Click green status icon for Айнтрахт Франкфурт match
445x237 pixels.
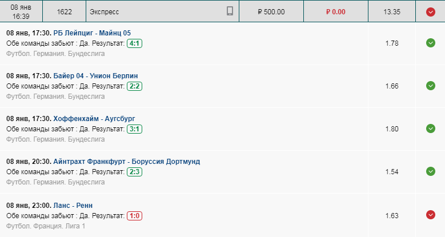(x=431, y=171)
